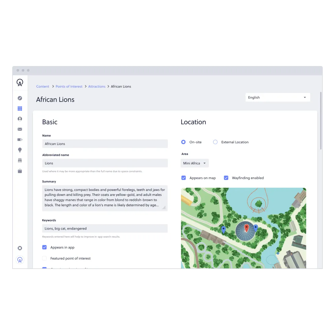Enable Featured point of interest checkbox
This screenshot has width=335, height=335.
coord(44,258)
